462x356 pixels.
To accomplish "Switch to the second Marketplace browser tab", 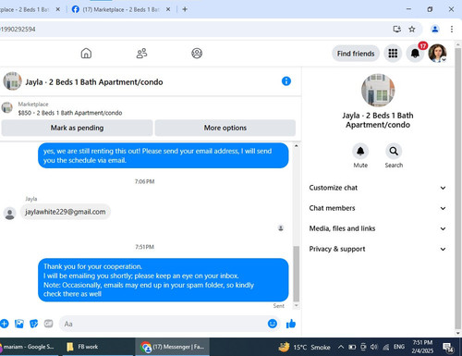I will (x=120, y=9).
